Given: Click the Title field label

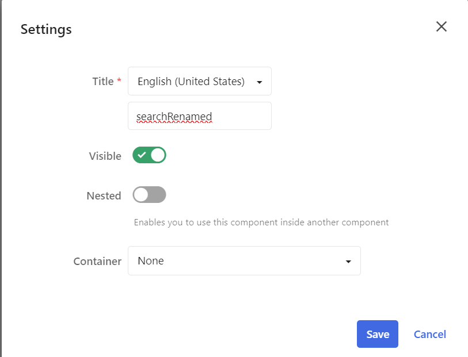Looking at the screenshot, I should 102,81.
